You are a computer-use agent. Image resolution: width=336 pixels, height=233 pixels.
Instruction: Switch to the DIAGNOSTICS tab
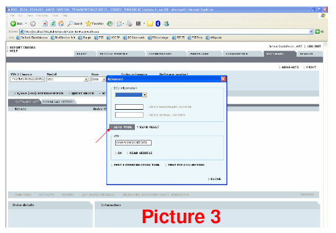236,54
